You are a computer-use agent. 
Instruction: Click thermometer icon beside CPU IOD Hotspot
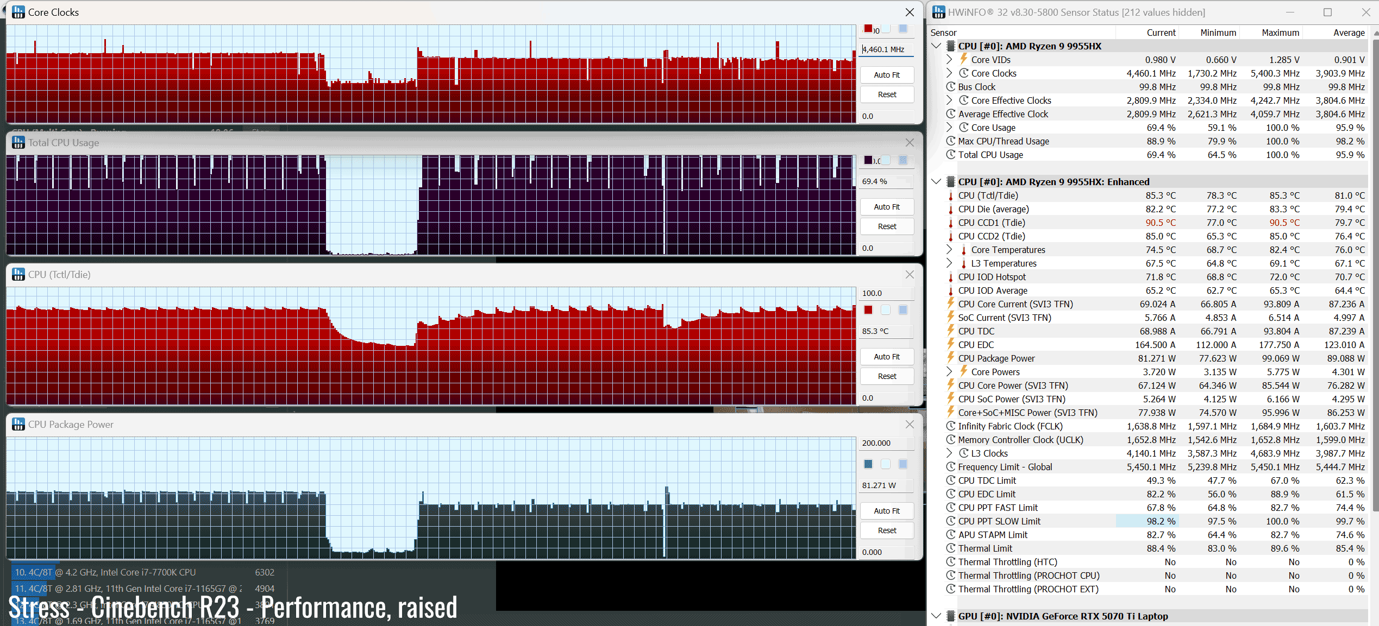pos(950,277)
